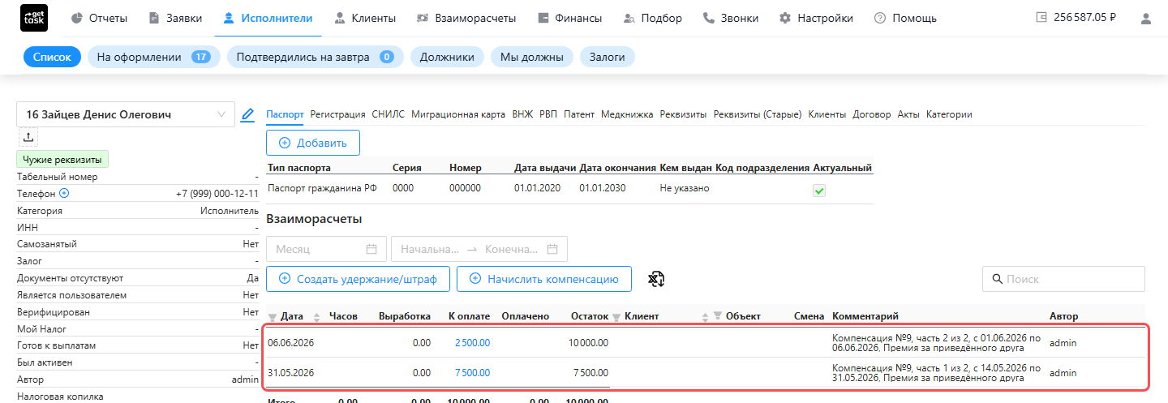Click the date 31.05.2026 cell
Viewport: 1168px width, 403px height.
(x=290, y=373)
